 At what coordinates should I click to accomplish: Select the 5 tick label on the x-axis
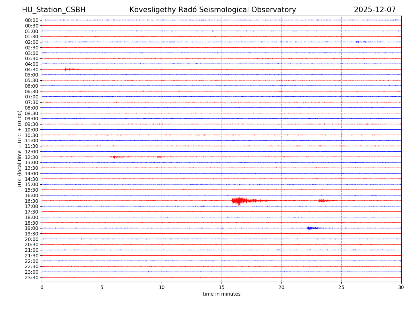pyautogui.click(x=102, y=288)
